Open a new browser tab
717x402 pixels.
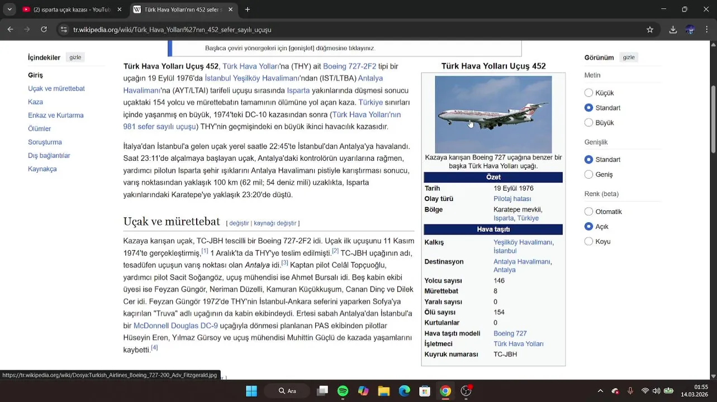(248, 9)
